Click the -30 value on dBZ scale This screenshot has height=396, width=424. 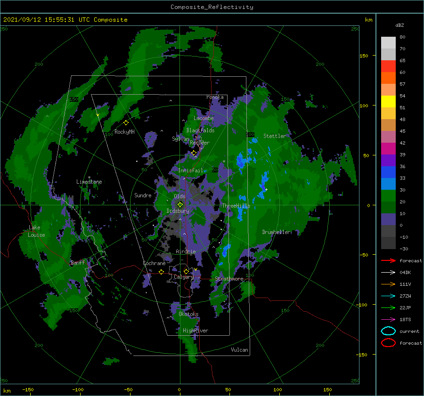(x=404, y=249)
